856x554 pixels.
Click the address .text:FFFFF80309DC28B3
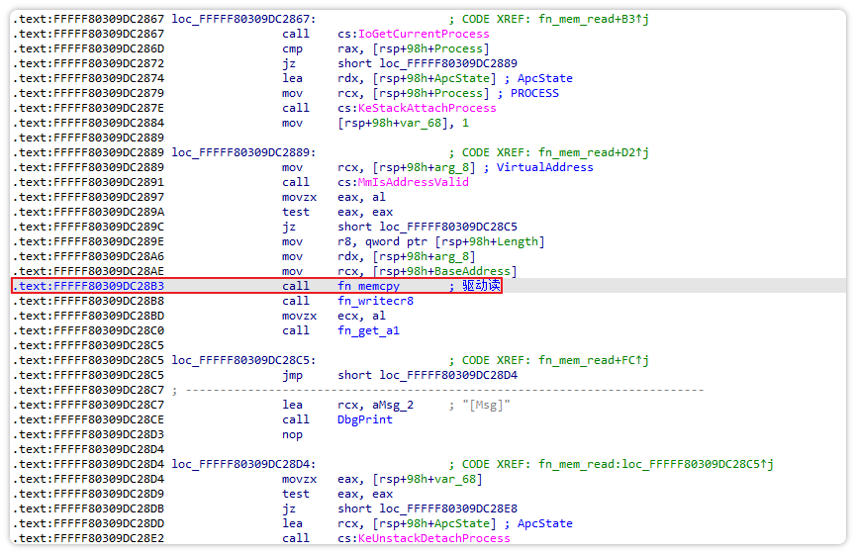(88, 286)
